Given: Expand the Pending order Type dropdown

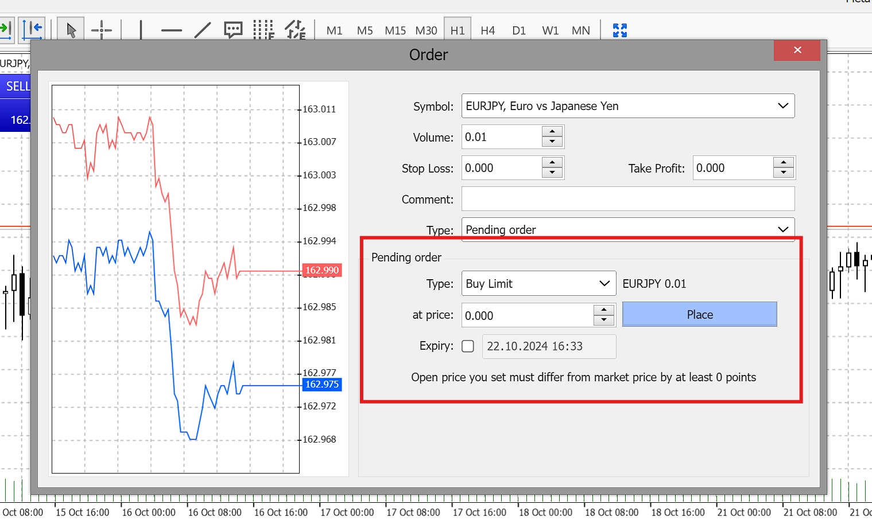Looking at the screenshot, I should click(782, 229).
